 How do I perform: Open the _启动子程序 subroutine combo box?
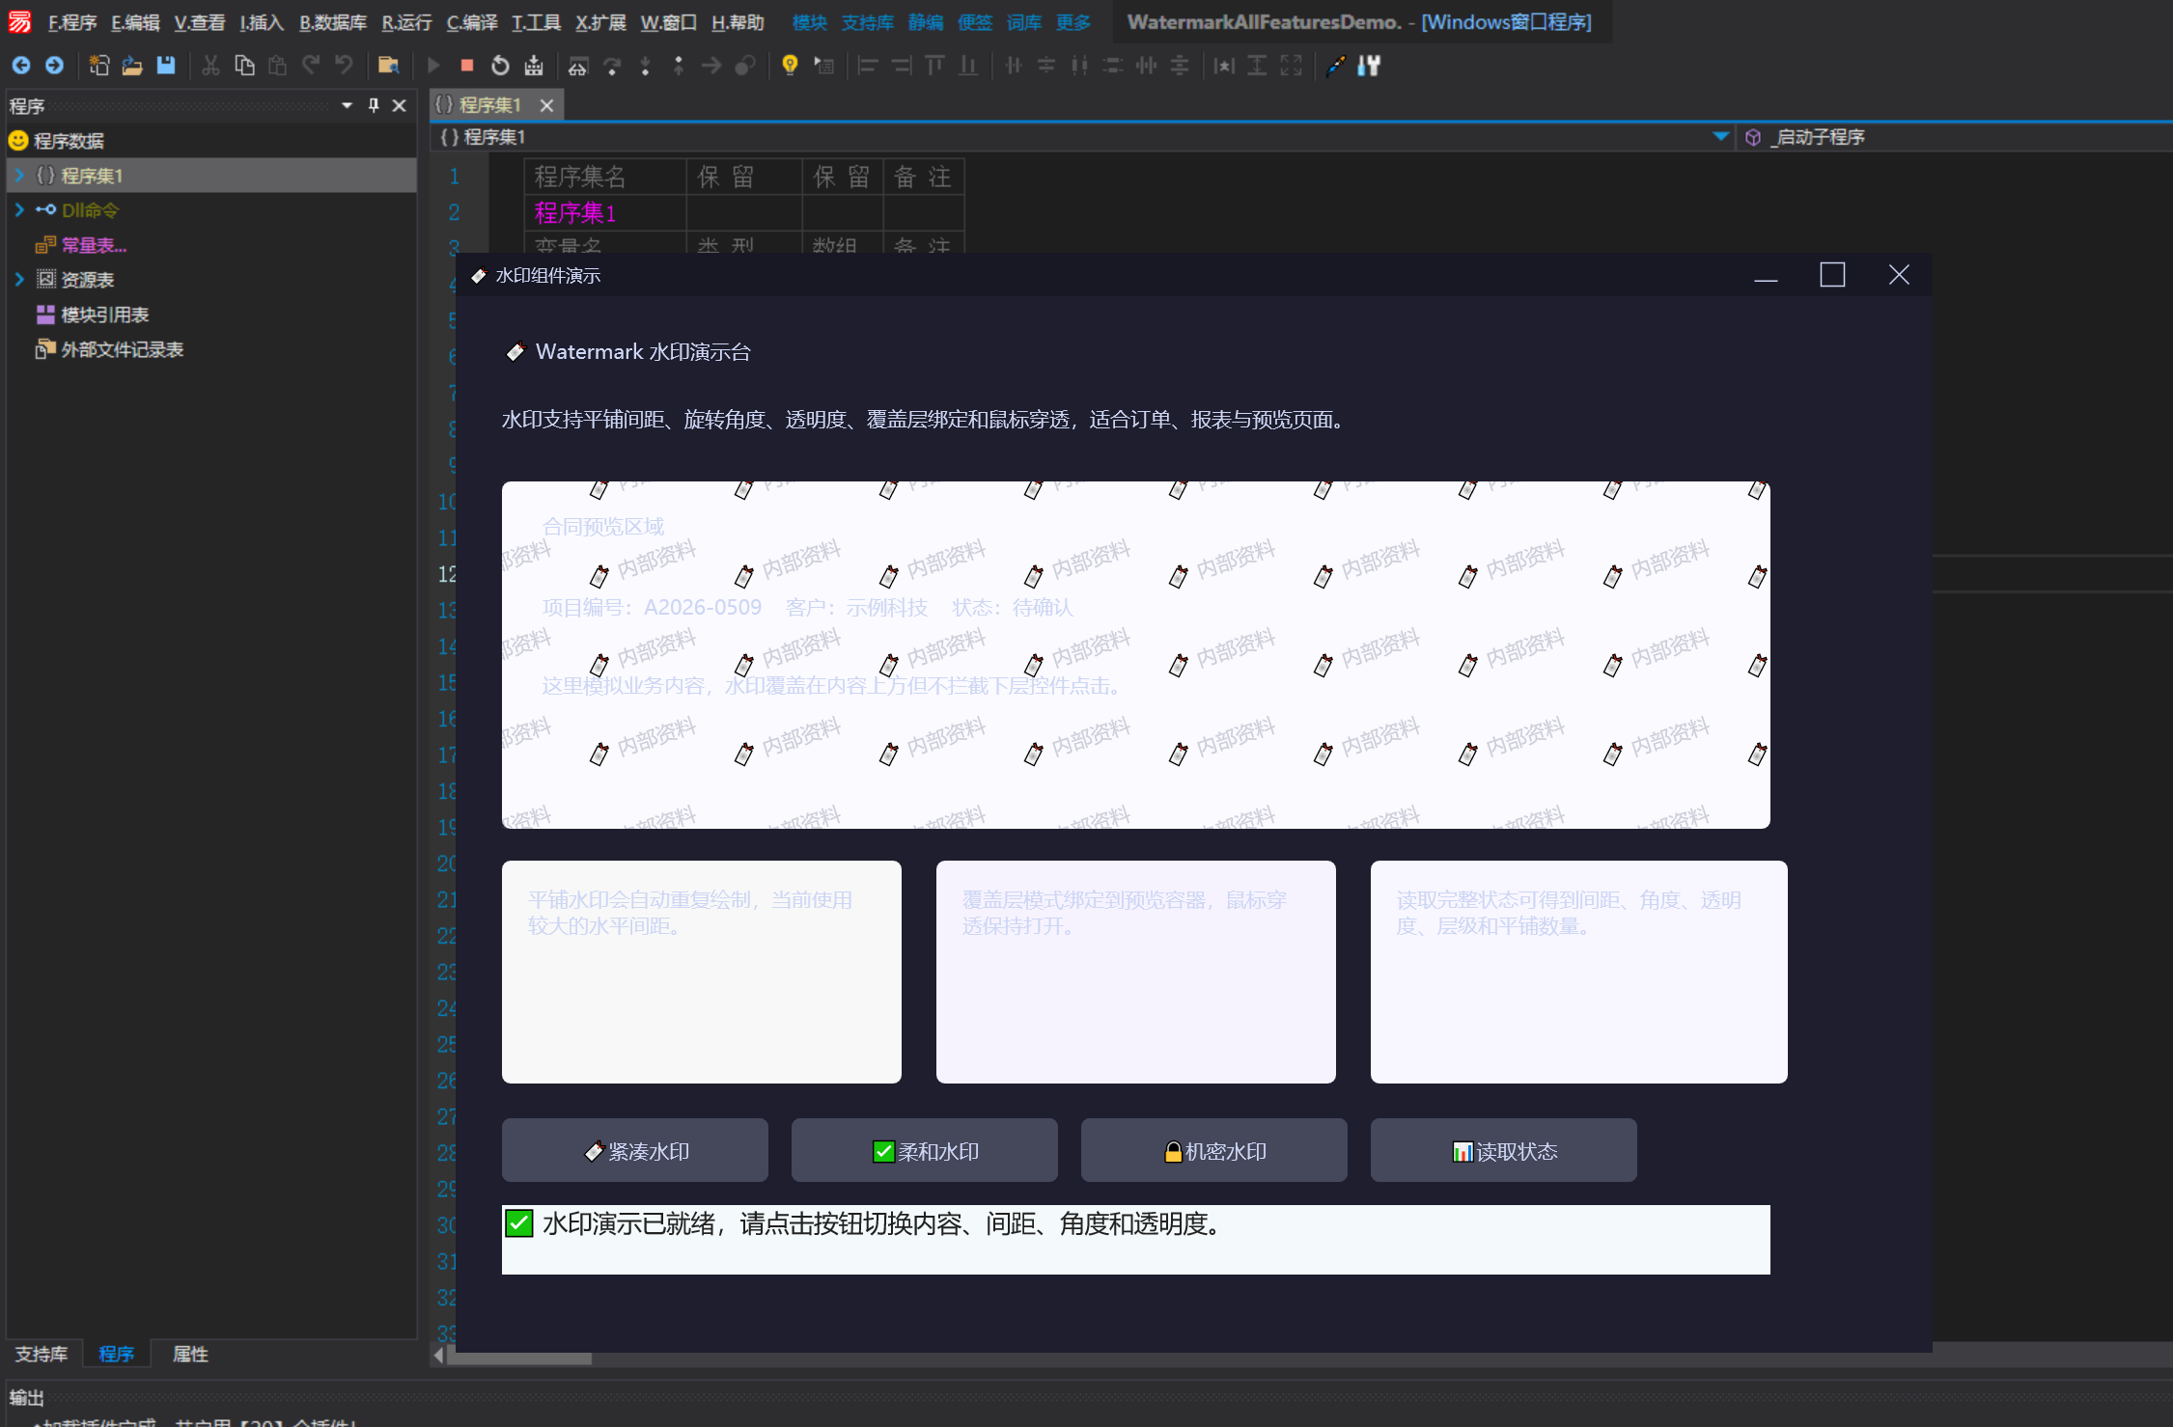pyautogui.click(x=1957, y=137)
